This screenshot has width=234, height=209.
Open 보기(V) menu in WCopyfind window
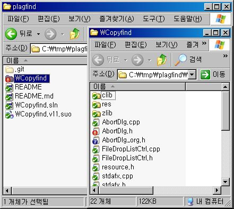[166, 44]
